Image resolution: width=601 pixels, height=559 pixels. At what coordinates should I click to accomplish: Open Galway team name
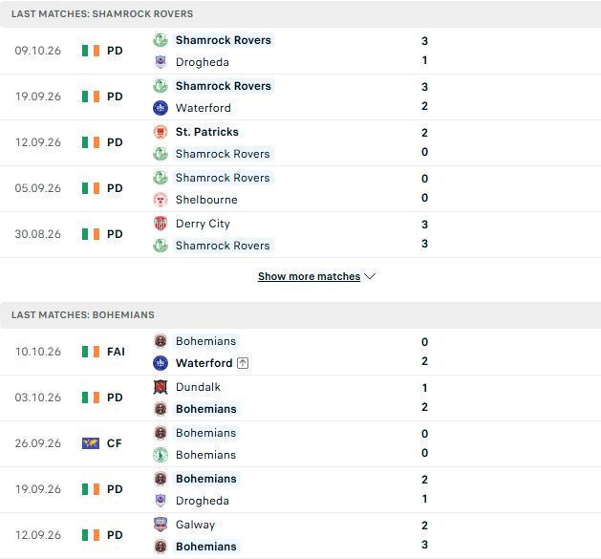coord(195,525)
